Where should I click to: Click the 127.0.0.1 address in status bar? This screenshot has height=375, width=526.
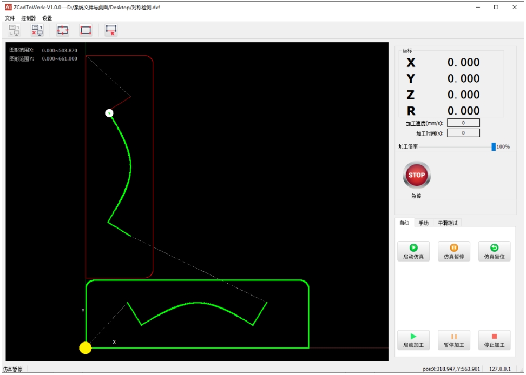500,369
